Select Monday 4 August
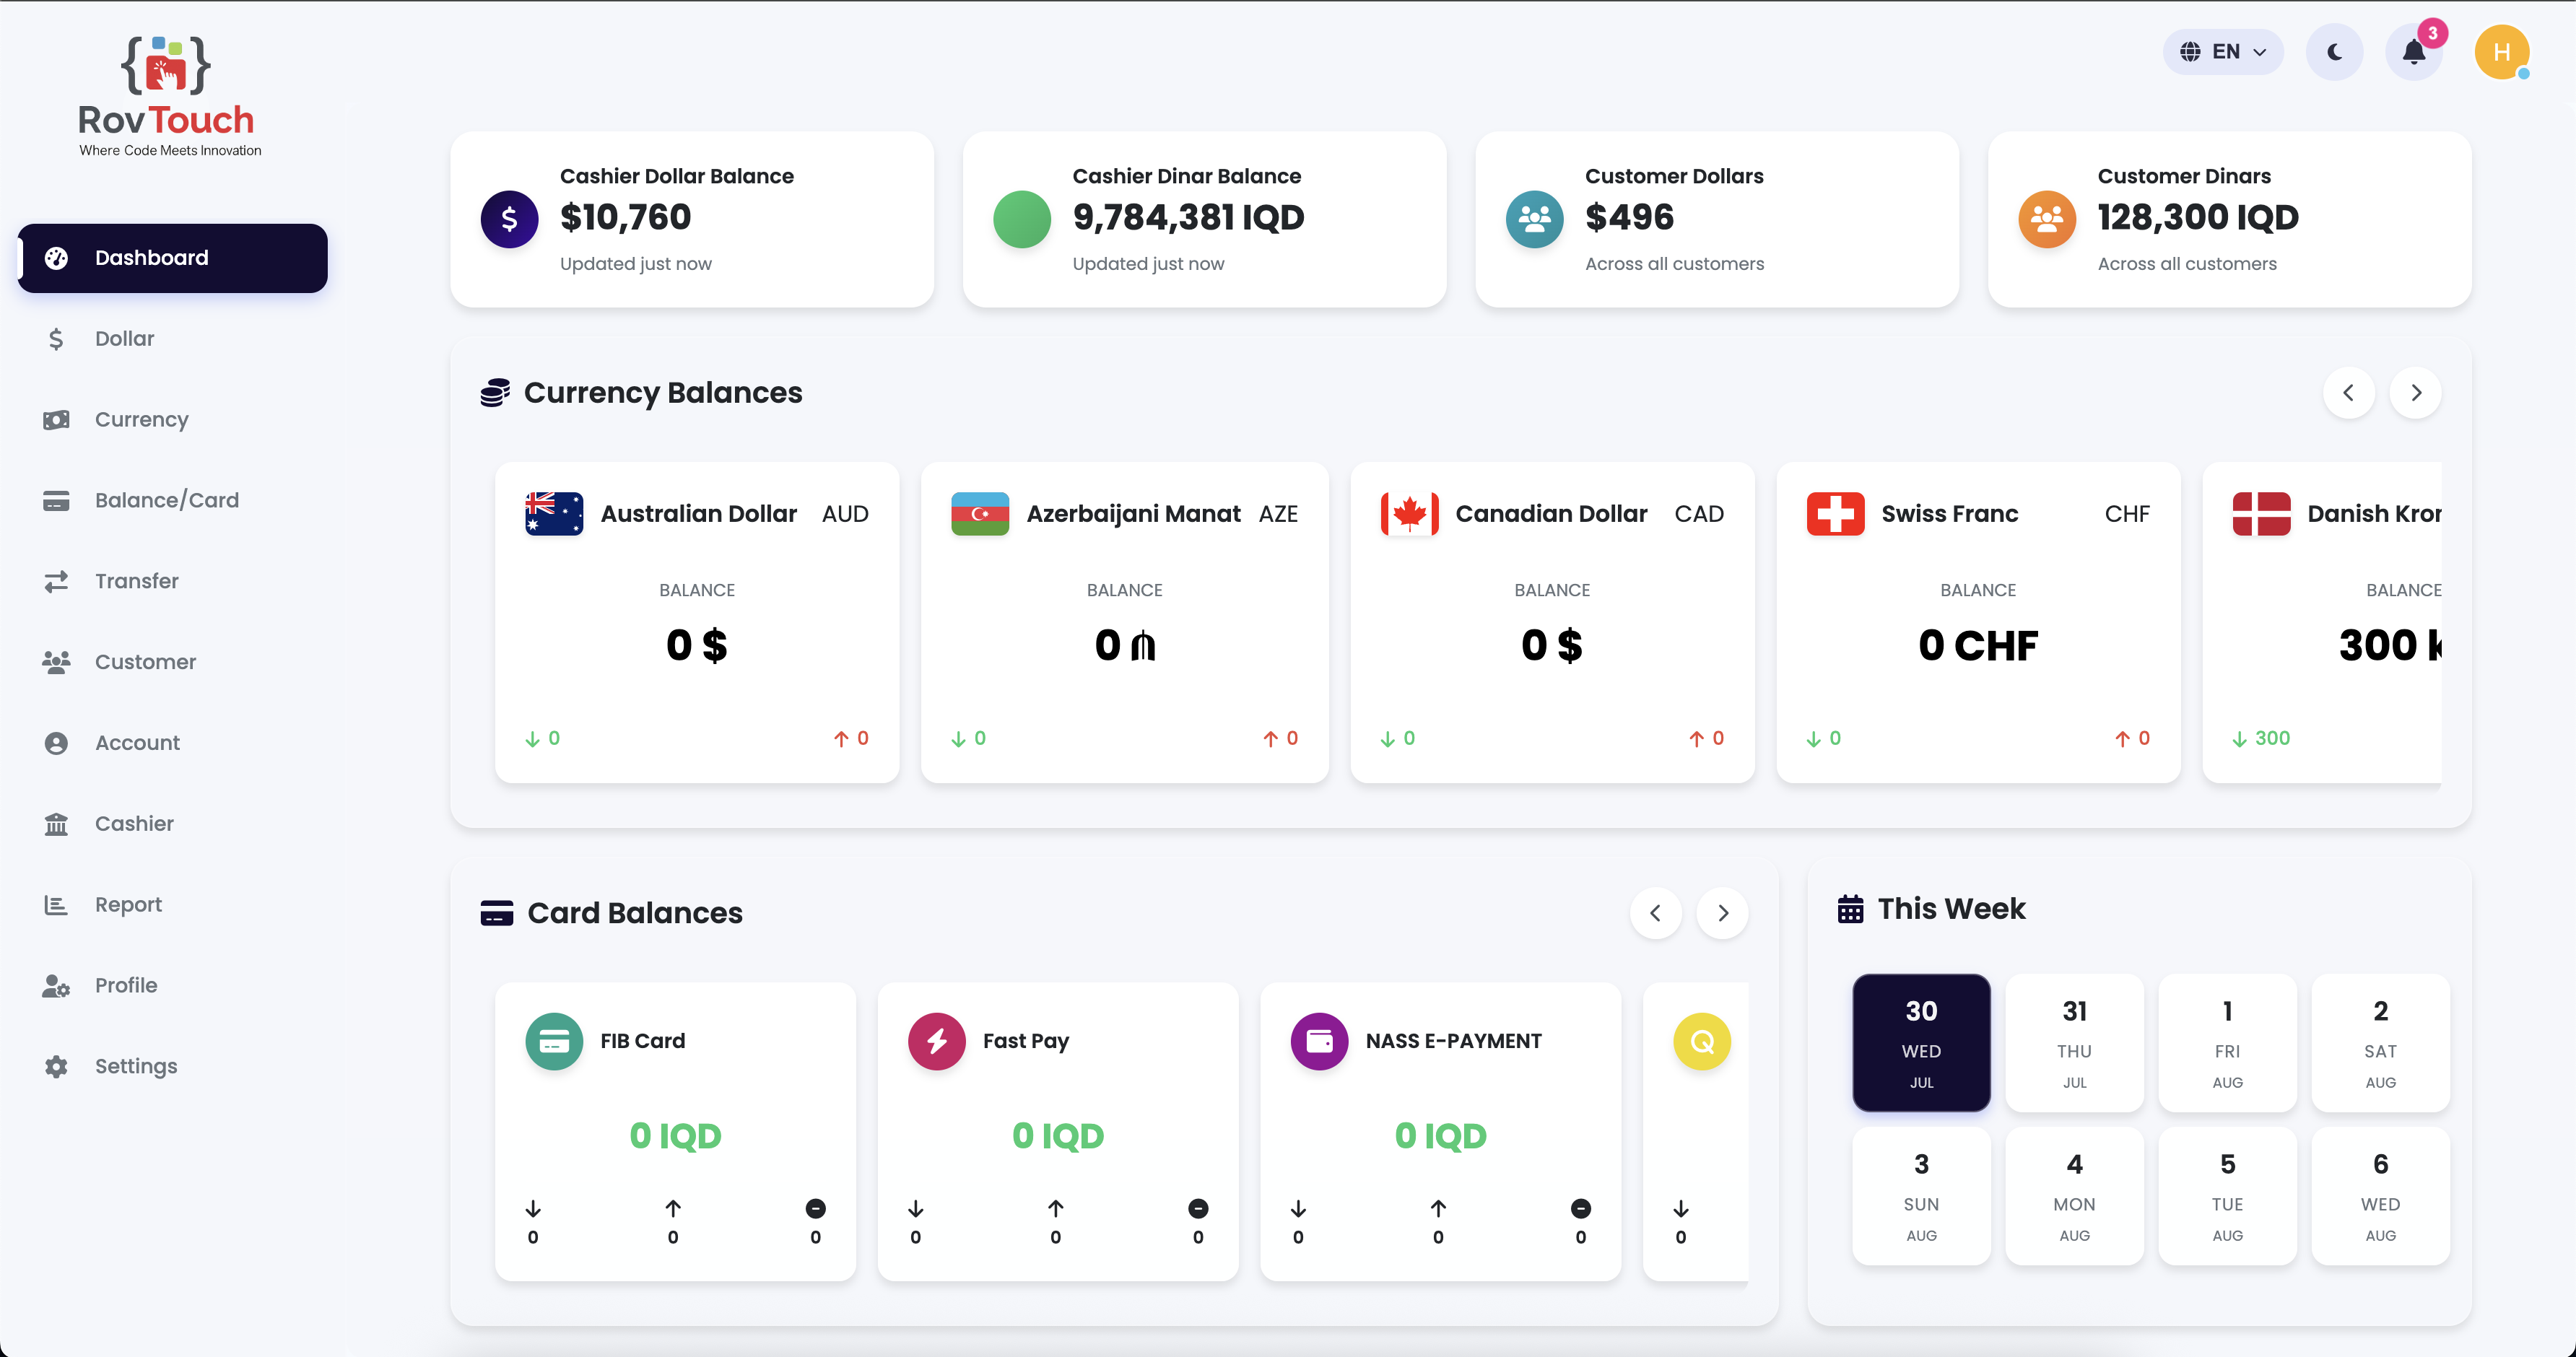The image size is (2576, 1357). pyautogui.click(x=2074, y=1196)
